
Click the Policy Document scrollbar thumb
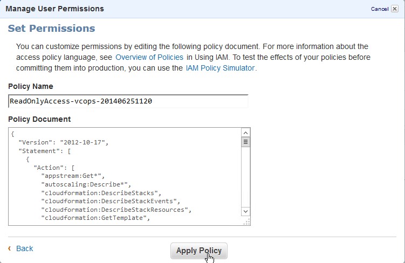click(x=245, y=142)
